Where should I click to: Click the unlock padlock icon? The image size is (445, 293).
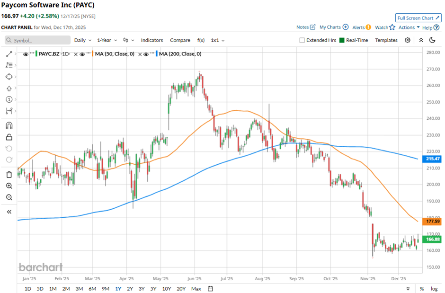[9, 137]
